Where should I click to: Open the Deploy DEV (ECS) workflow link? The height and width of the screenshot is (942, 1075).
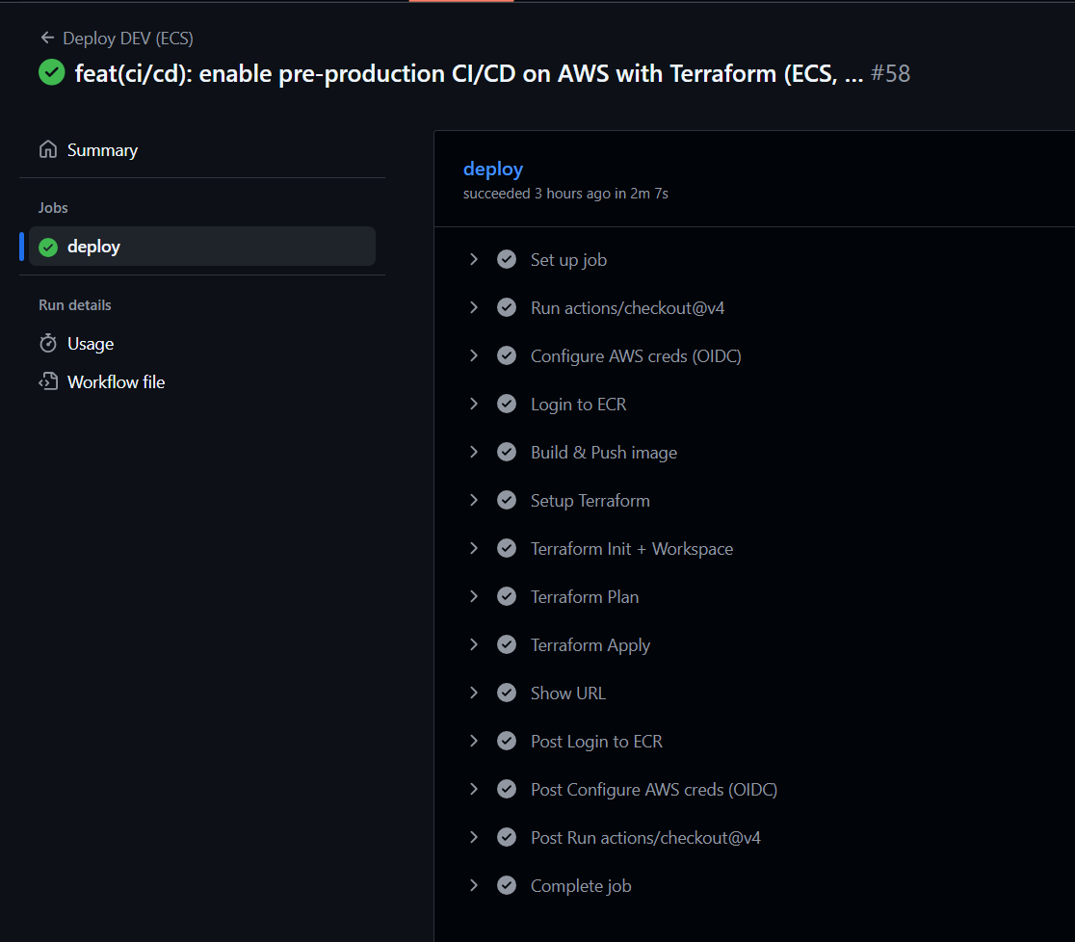128,39
